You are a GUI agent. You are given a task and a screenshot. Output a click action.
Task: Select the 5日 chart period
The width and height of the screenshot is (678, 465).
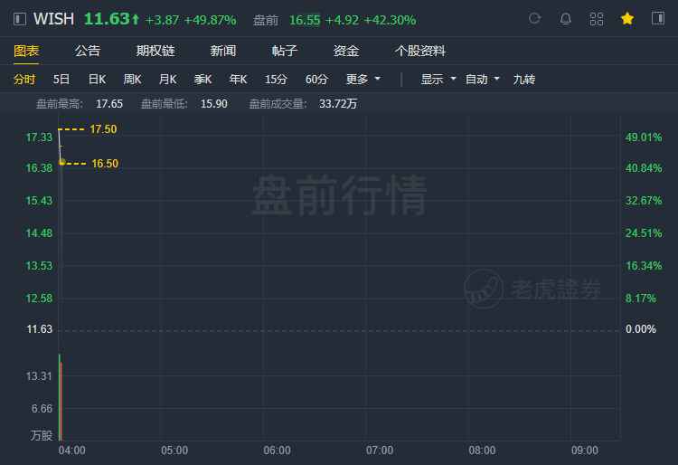click(x=61, y=79)
